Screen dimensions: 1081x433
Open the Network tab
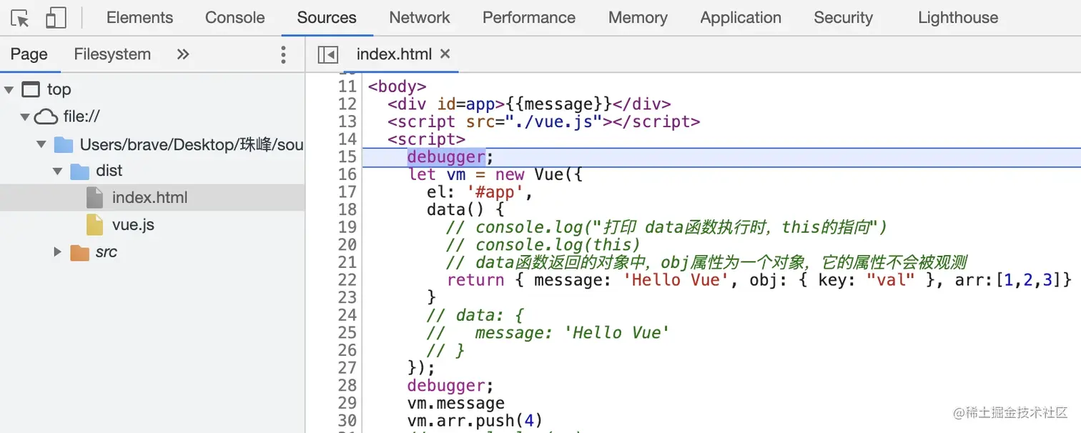420,18
